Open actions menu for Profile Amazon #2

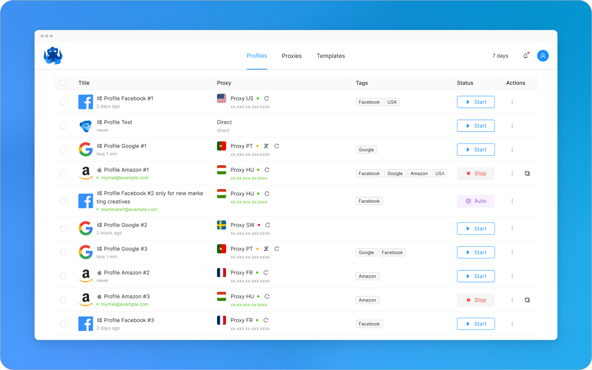512,276
